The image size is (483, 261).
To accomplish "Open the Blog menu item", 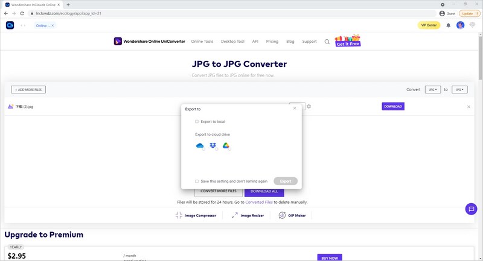I will pos(290,41).
